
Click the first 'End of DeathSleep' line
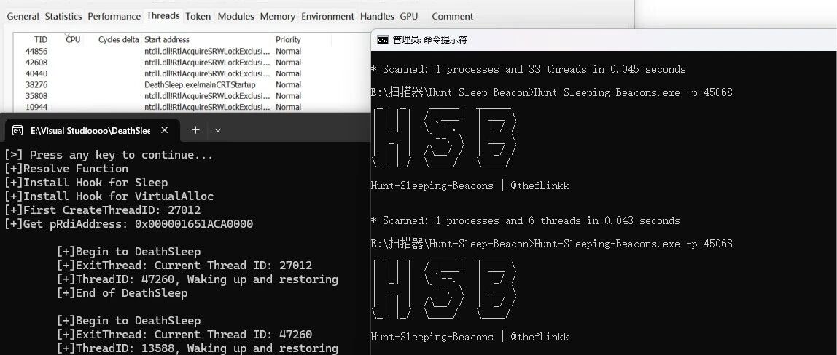[122, 293]
